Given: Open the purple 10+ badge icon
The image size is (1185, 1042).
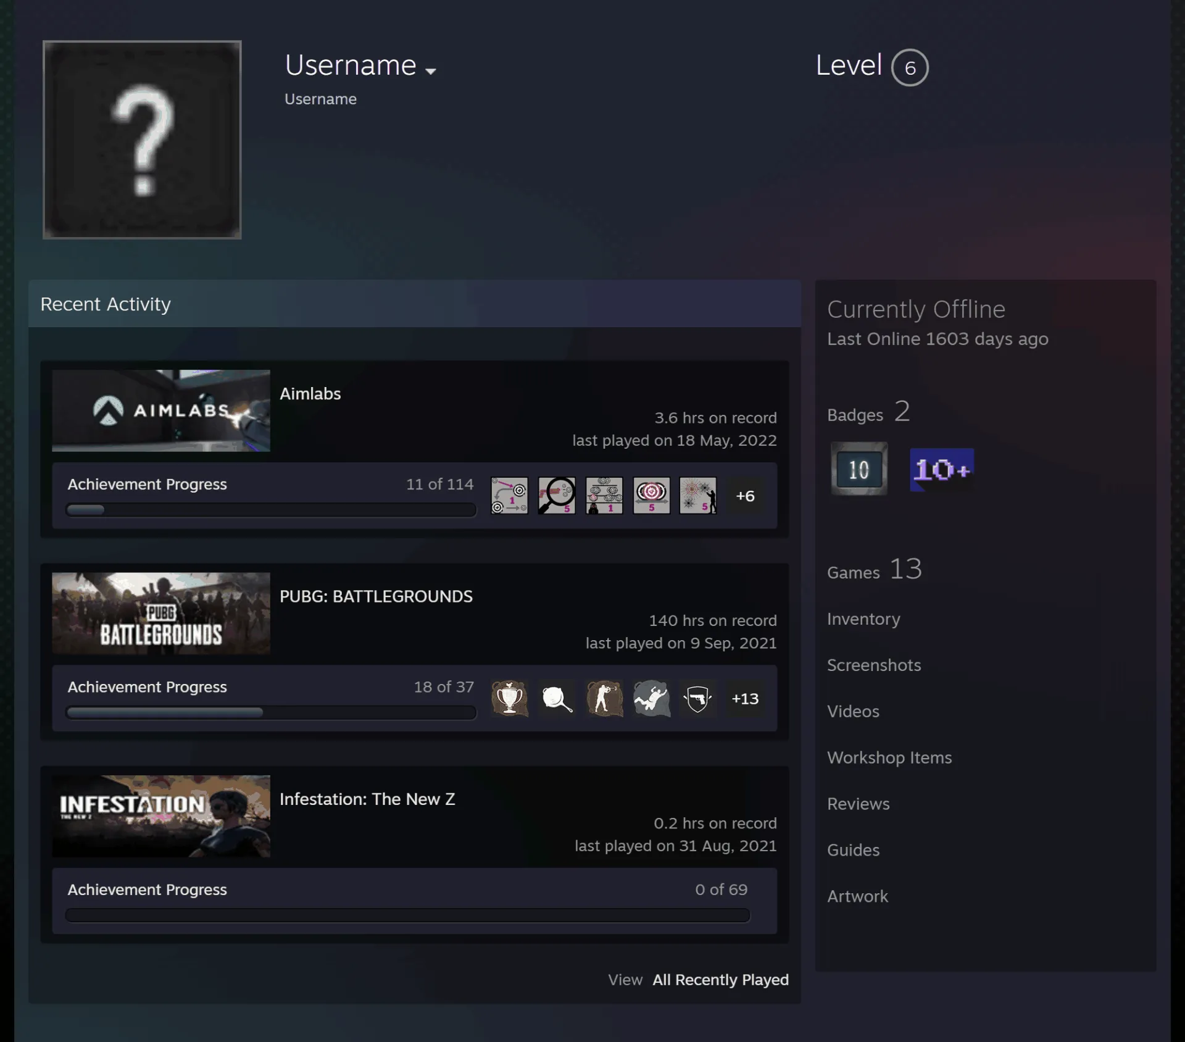Looking at the screenshot, I should pos(942,470).
